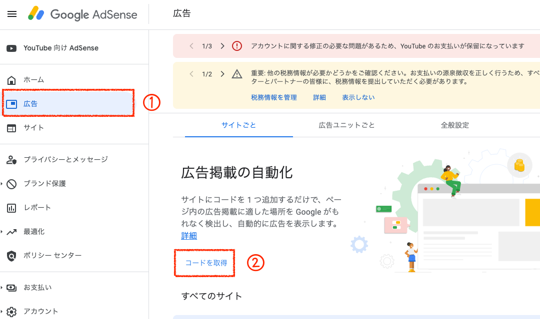Click the コードを取得 button
Viewport: 540px width, 319px height.
click(x=206, y=263)
